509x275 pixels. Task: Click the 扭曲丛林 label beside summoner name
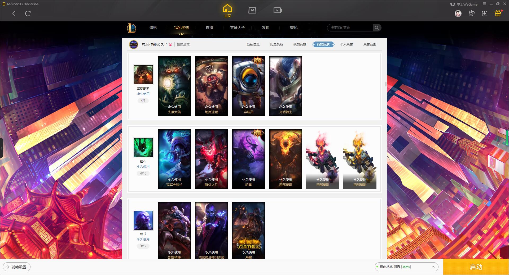point(183,44)
